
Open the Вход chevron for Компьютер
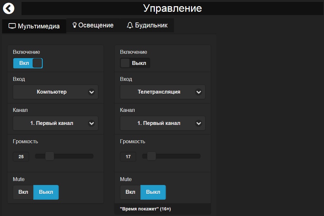pyautogui.click(x=92, y=92)
